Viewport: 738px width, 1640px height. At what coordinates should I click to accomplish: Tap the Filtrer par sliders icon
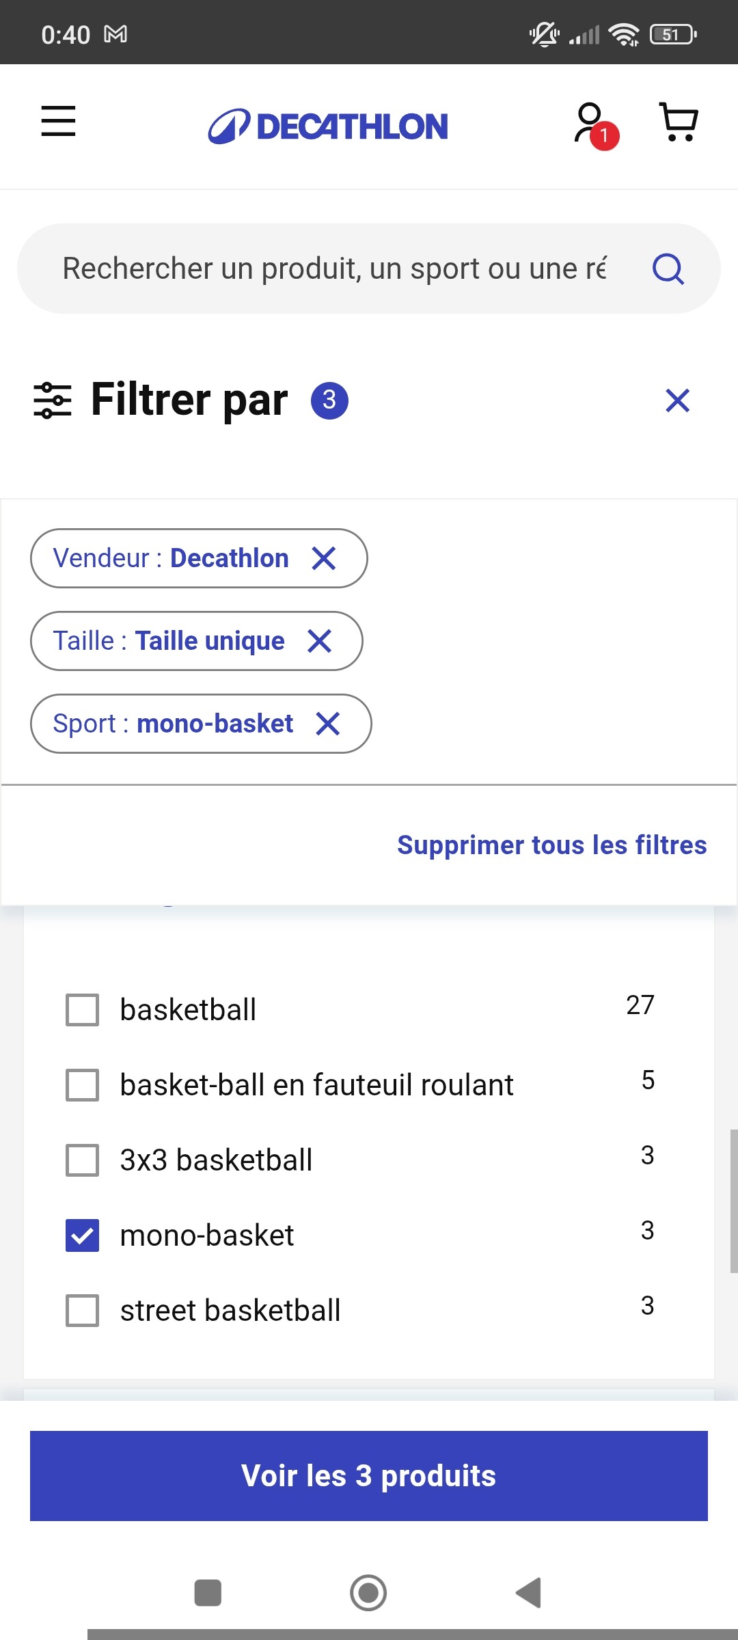[x=53, y=400]
